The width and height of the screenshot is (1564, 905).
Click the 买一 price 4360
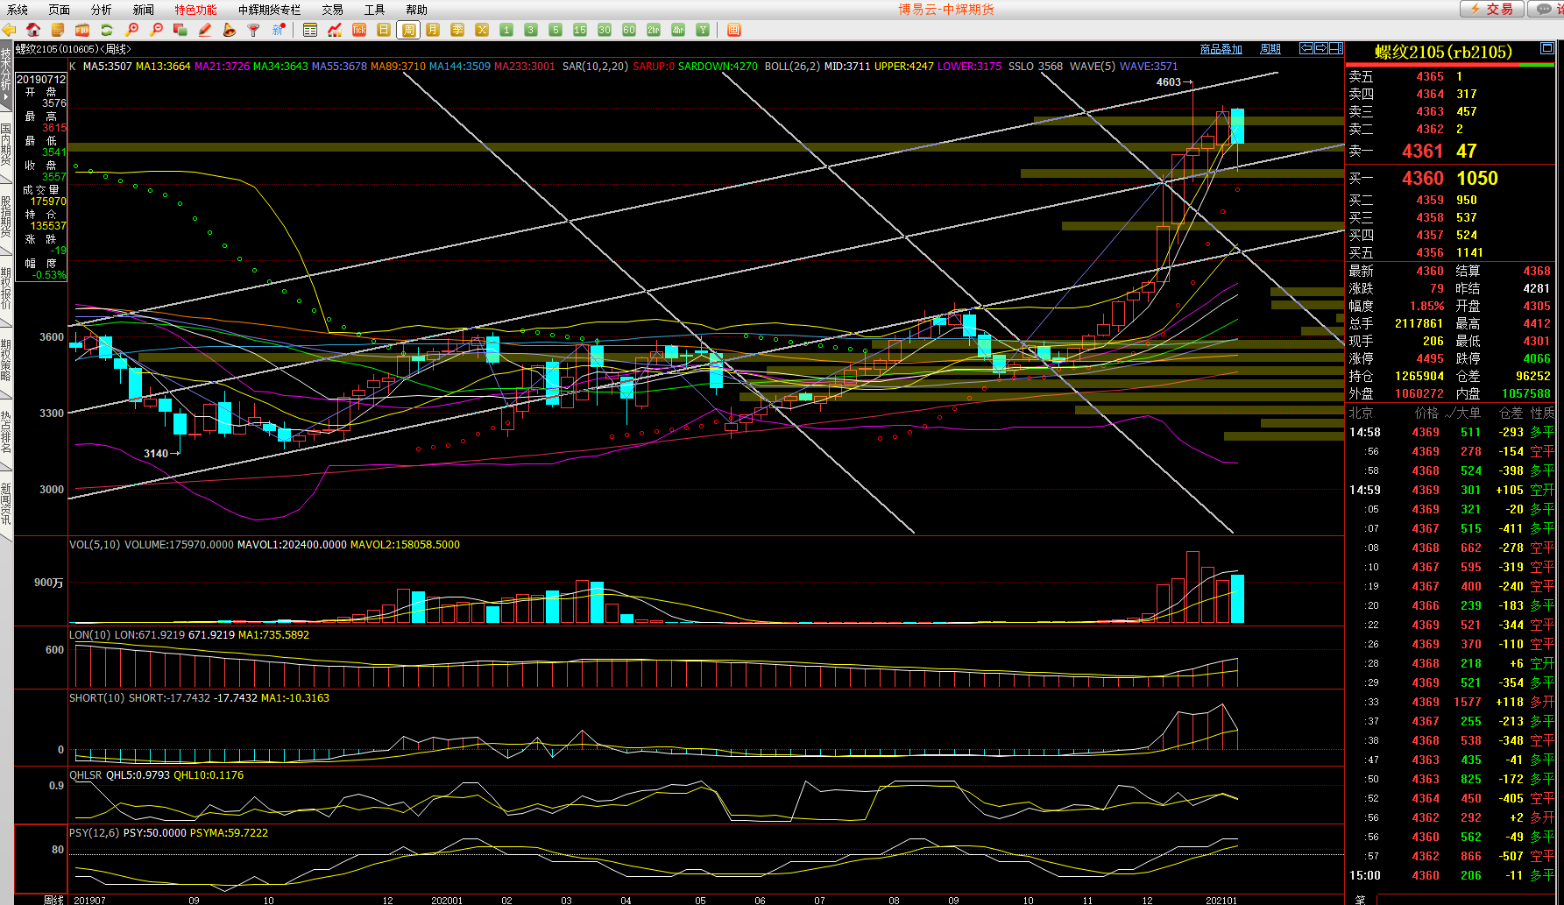(x=1422, y=178)
